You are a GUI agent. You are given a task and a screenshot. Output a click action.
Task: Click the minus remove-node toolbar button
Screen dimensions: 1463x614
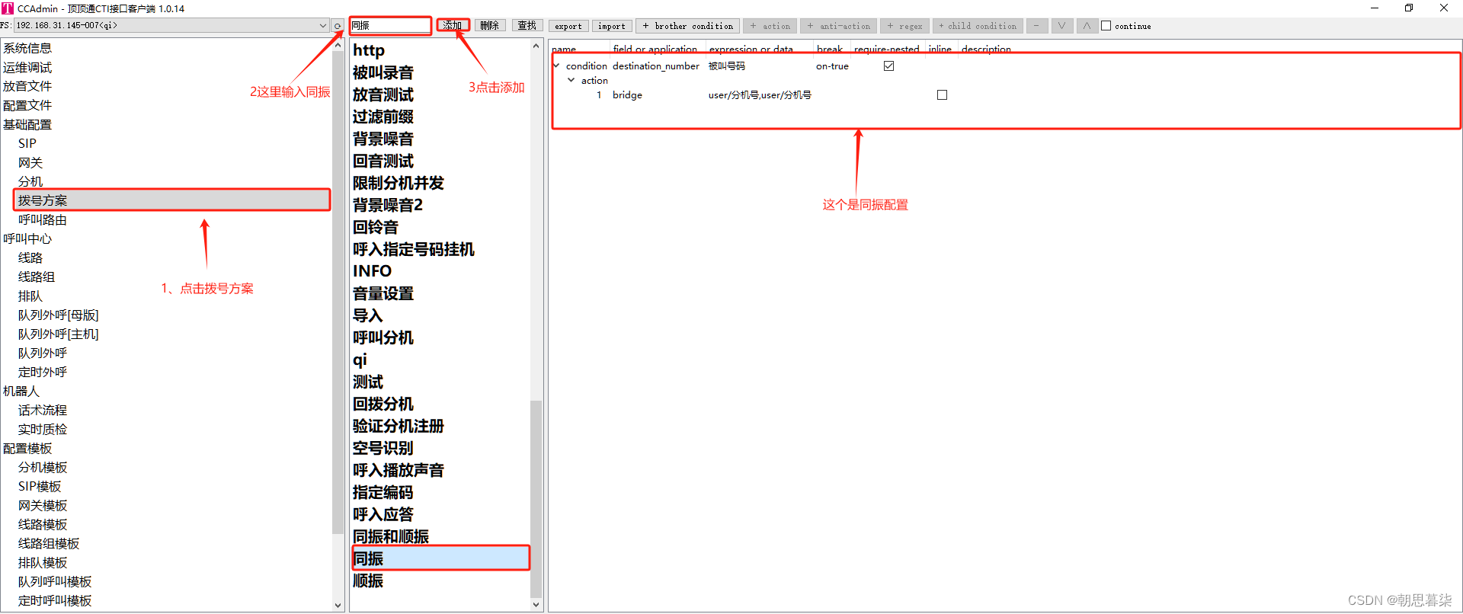1036,26
